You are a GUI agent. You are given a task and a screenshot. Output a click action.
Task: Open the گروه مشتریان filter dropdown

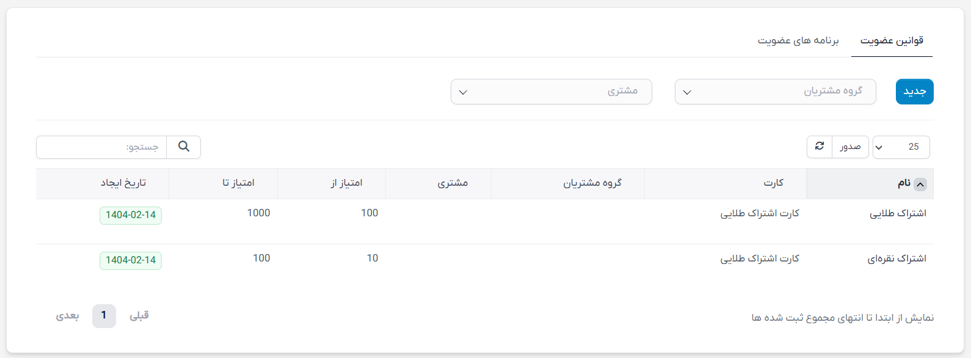(x=776, y=92)
